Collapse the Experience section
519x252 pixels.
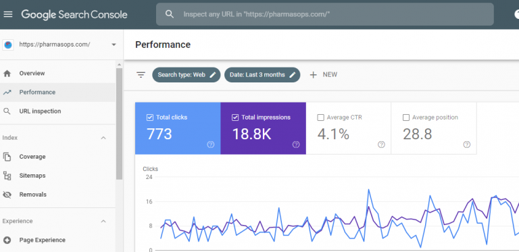pos(103,221)
